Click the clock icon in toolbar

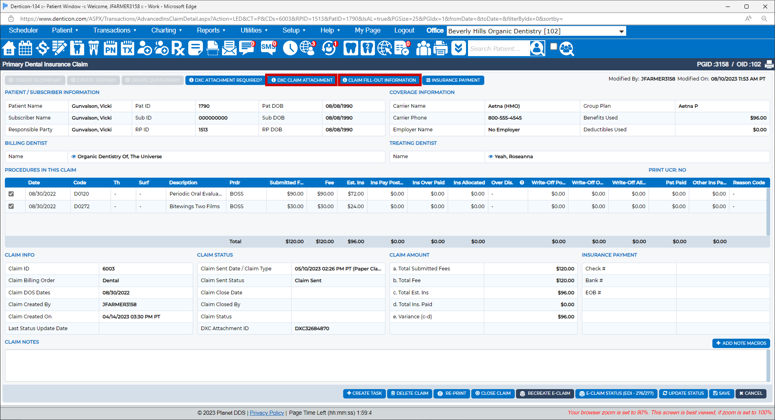[290, 48]
